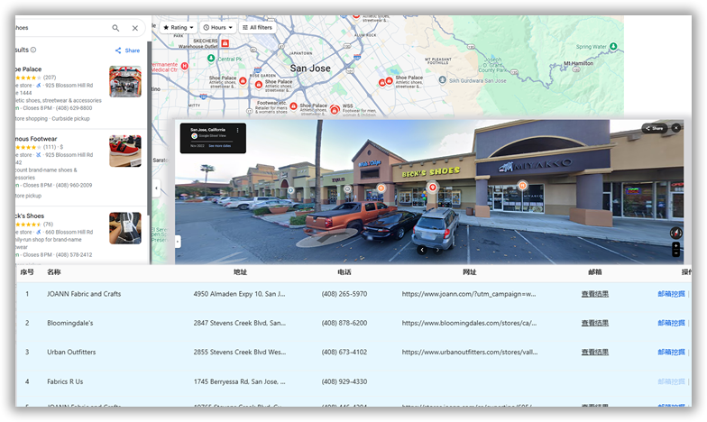Screen dimensions: 707x422
Task: Click the compass in Street View
Action: 676,233
